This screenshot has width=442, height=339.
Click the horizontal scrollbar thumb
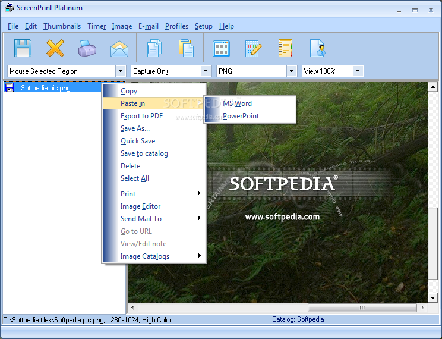click(362, 307)
